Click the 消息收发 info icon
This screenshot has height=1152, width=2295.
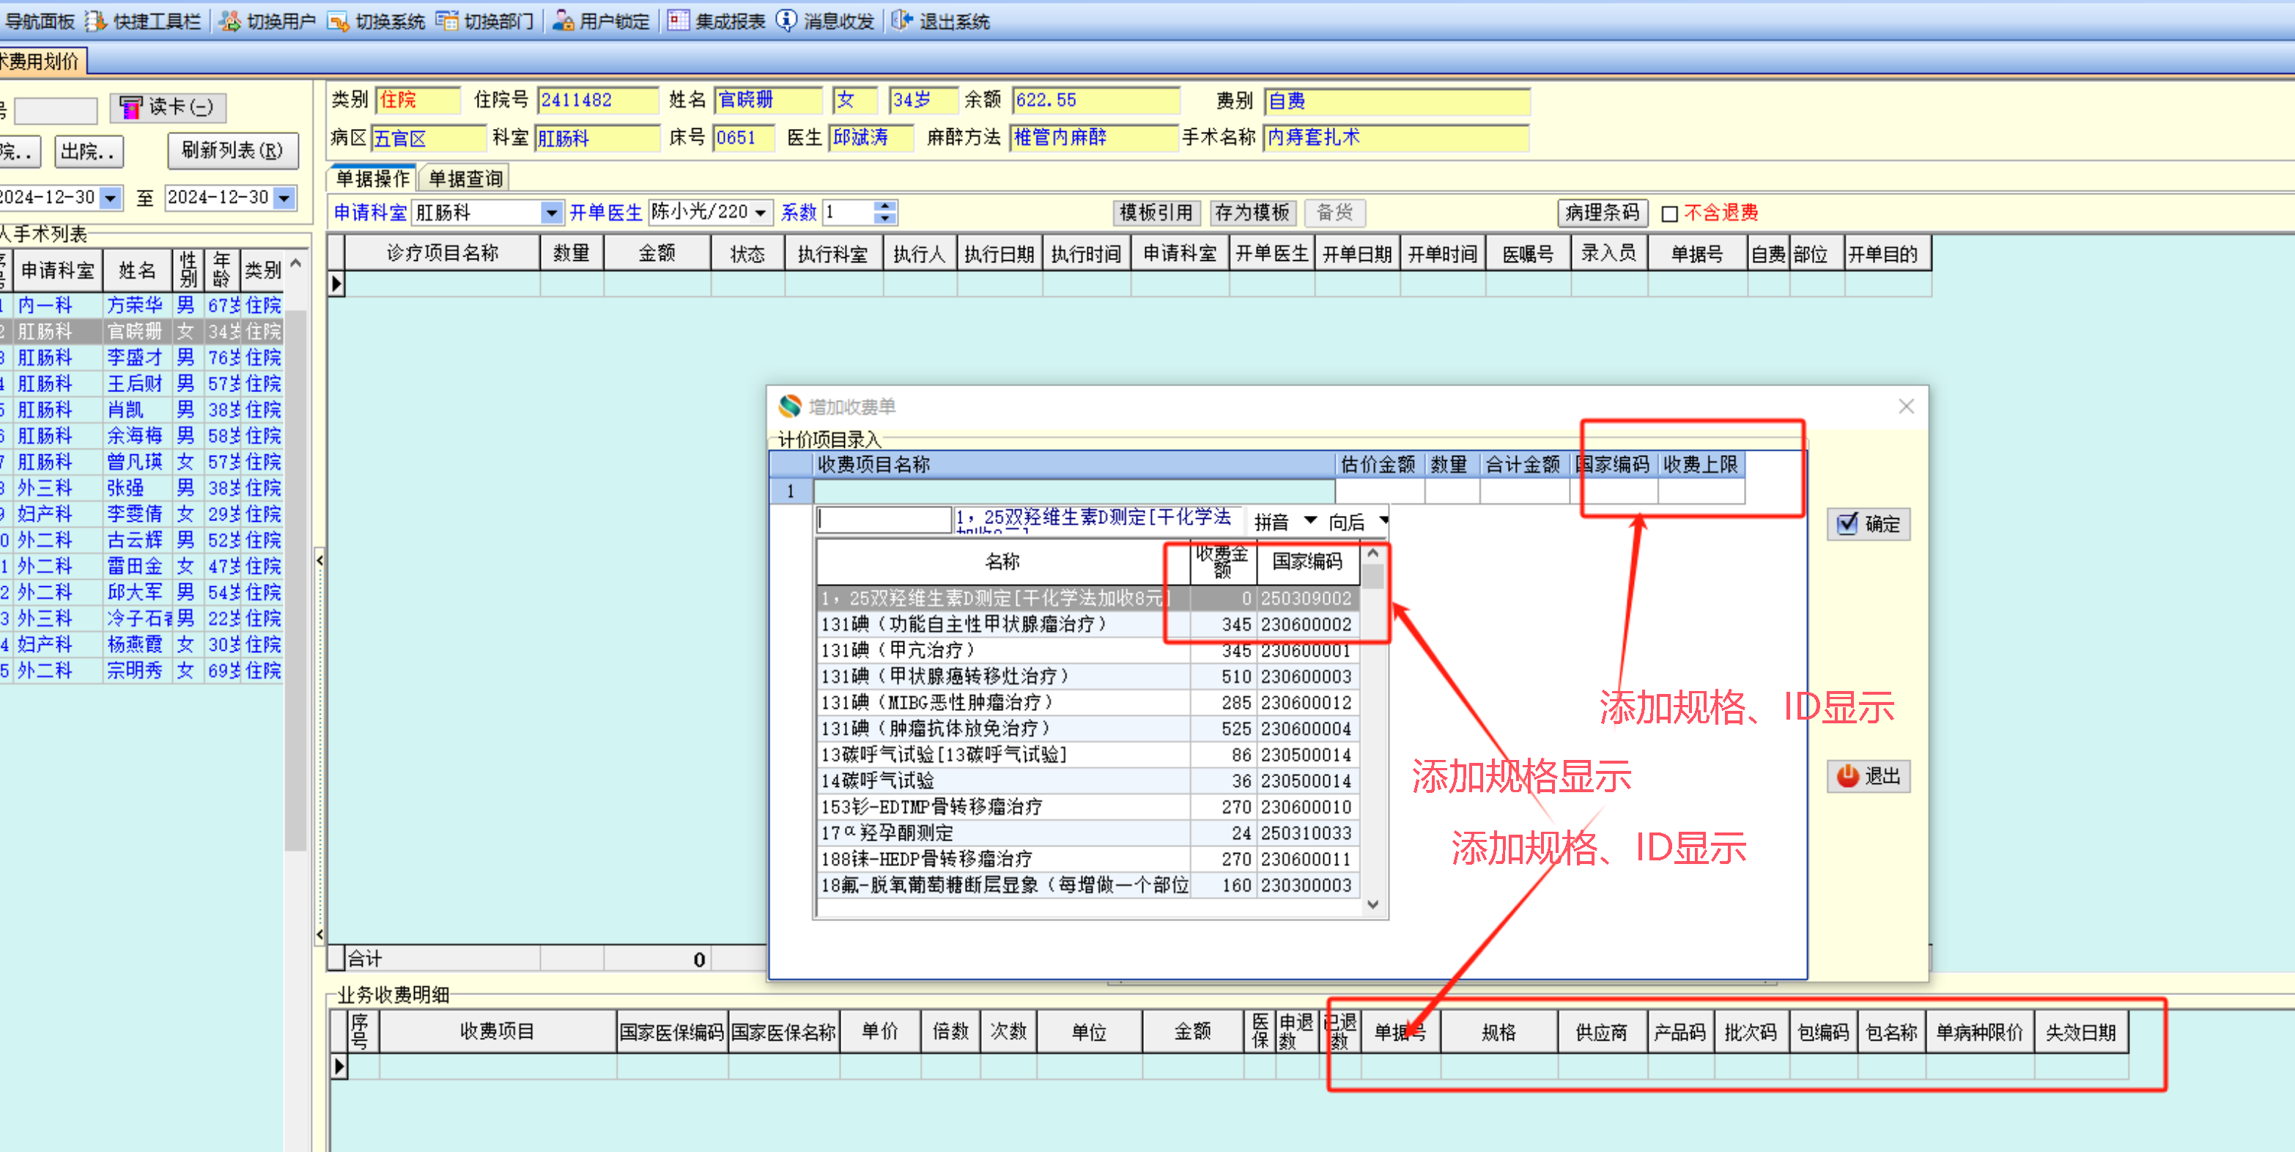787,21
